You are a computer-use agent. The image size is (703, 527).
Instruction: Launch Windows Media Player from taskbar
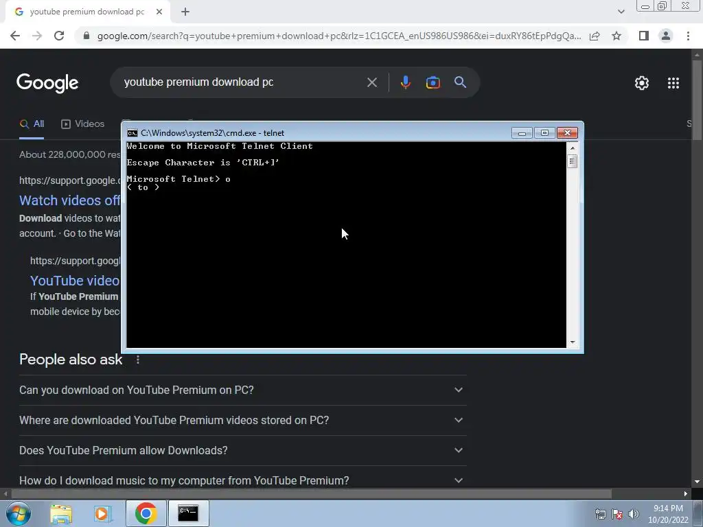pos(102,513)
